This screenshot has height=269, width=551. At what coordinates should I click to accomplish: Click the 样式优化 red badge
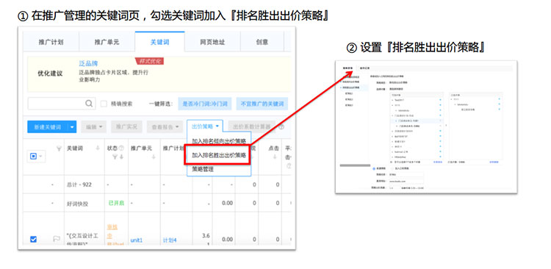coord(150,61)
